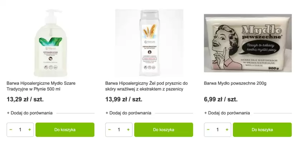This screenshot has height=143, width=298.
Task: Open Barwa Hipoalergiczny Żel pod prysznic title link
Action: (146, 86)
